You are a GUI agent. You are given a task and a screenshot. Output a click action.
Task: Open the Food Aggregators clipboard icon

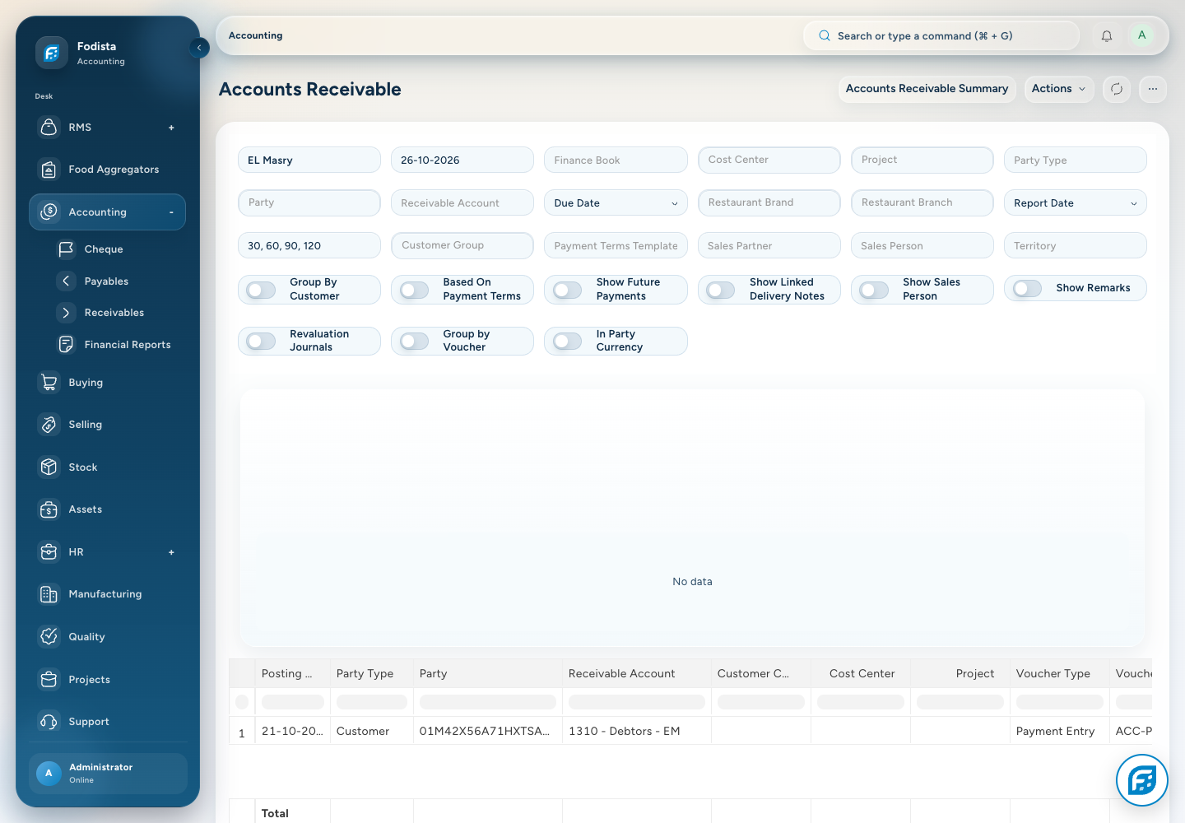49,170
